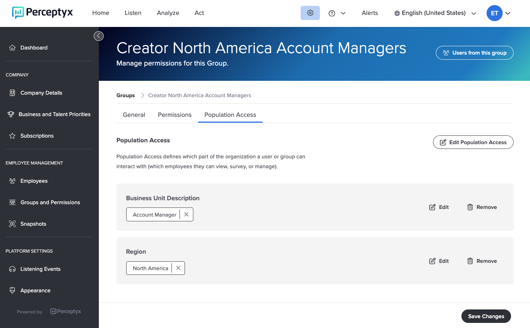Open Analyze in the top navigation
This screenshot has width=530, height=328.
click(x=168, y=13)
